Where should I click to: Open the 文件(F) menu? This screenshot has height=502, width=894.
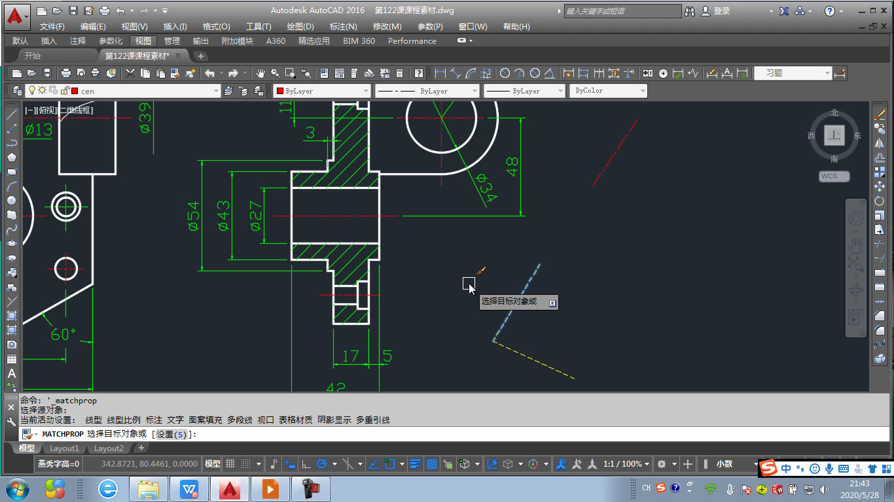tap(52, 27)
